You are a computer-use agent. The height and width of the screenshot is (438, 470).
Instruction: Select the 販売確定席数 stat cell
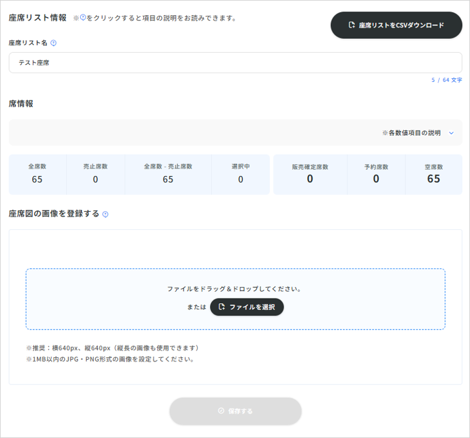click(x=310, y=174)
